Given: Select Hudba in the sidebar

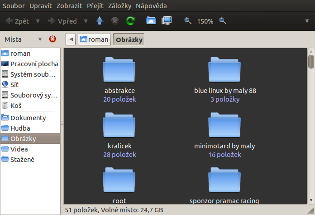Looking at the screenshot, I should point(30,128).
